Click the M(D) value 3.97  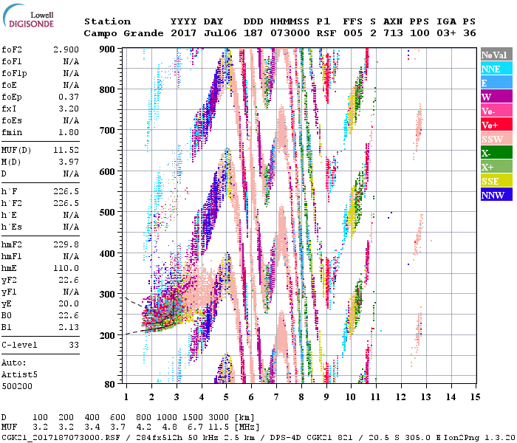(x=69, y=162)
